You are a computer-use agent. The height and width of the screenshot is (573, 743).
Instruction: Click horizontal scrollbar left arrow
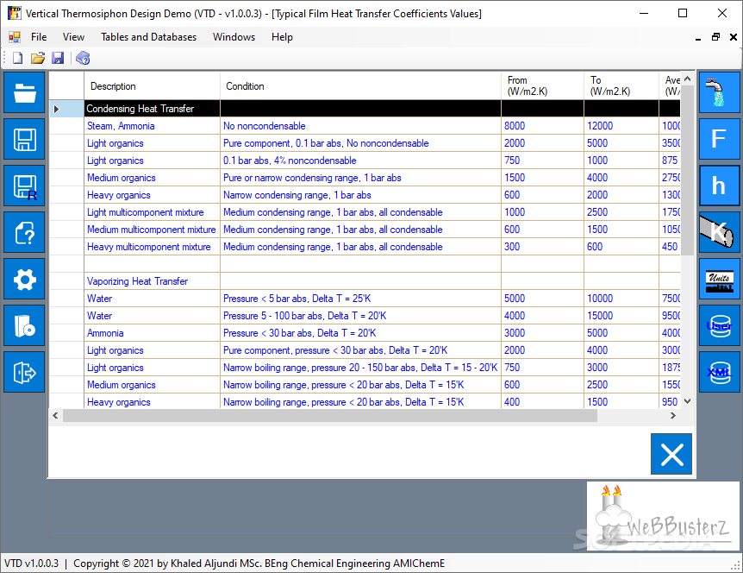coord(55,416)
